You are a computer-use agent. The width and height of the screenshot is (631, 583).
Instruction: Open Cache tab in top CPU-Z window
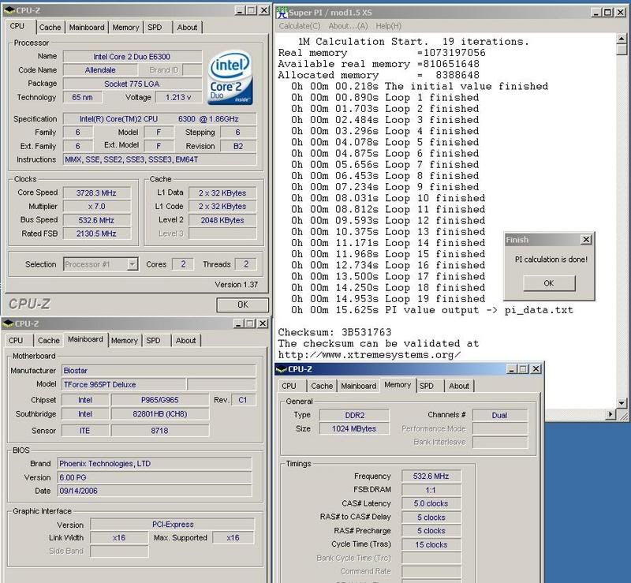point(50,28)
